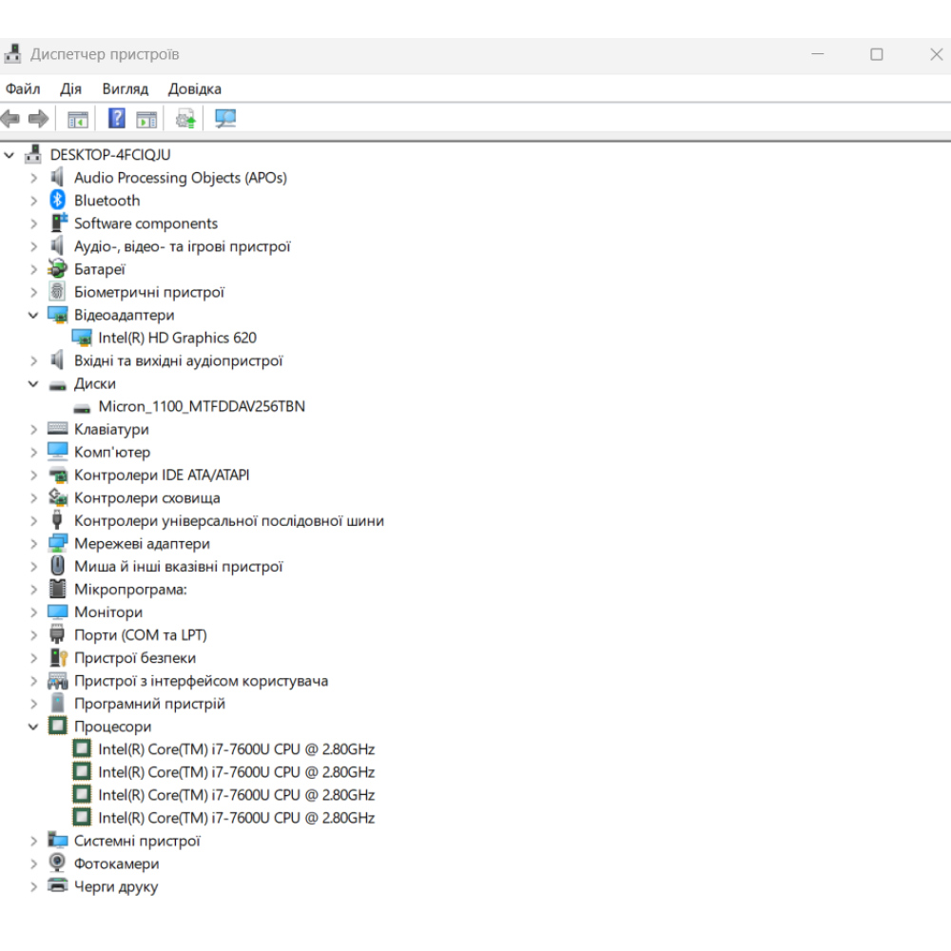Click the Bluetooth icon in the device tree
951x951 pixels.
pyautogui.click(x=58, y=201)
